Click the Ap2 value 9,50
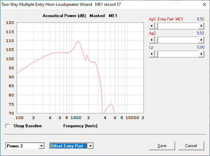210x156 pixels. (x=200, y=33)
